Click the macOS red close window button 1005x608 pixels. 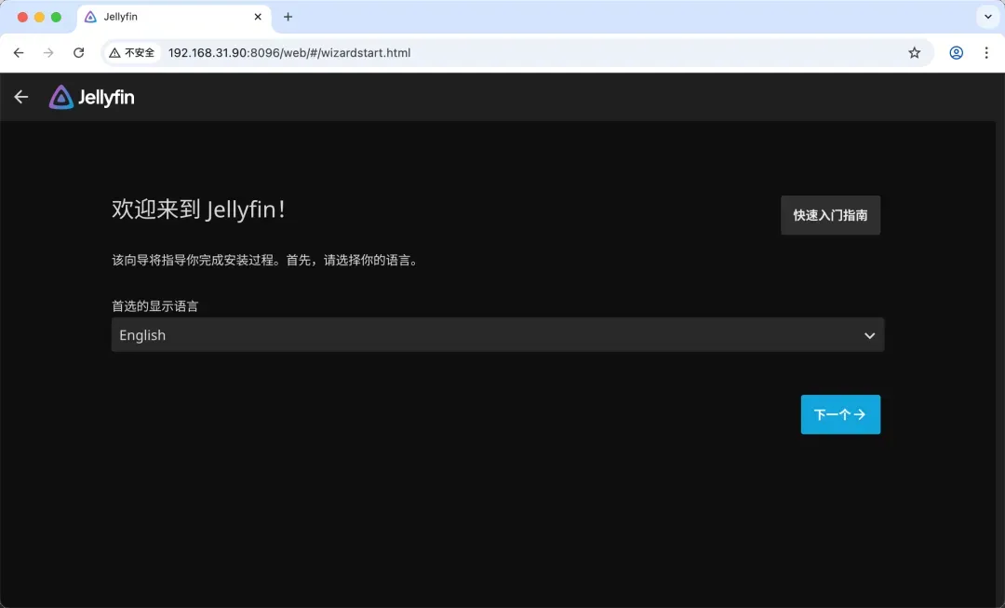click(22, 18)
